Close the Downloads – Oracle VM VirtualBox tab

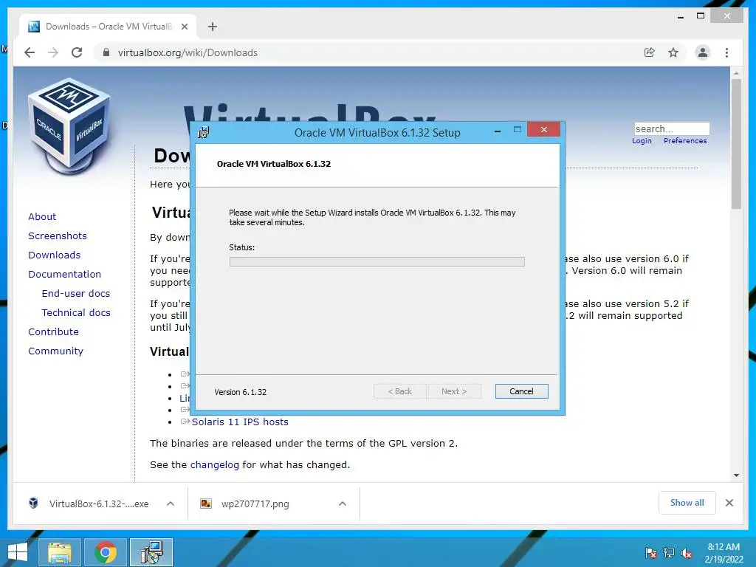coord(184,27)
